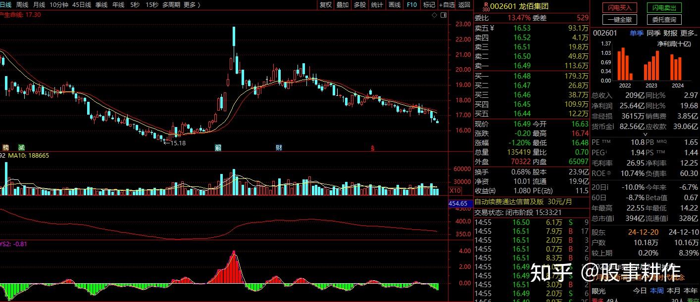Click the 返回 back button
The image size is (700, 302).
(x=464, y=5)
